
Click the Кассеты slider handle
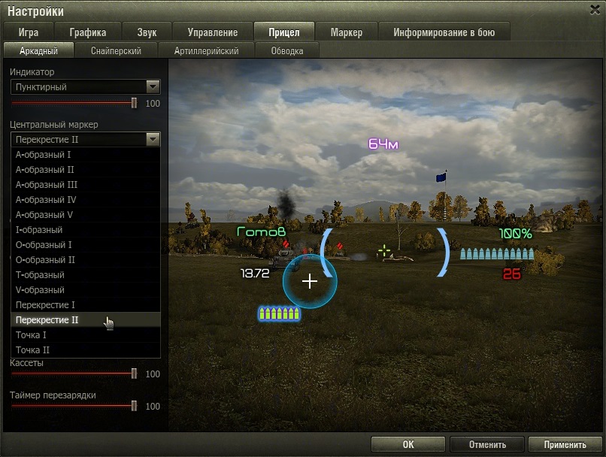click(x=134, y=374)
